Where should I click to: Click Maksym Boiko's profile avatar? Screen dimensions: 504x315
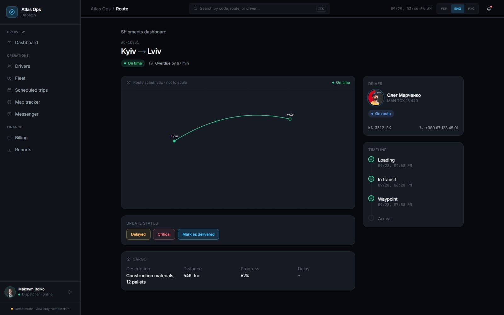[x=10, y=292]
